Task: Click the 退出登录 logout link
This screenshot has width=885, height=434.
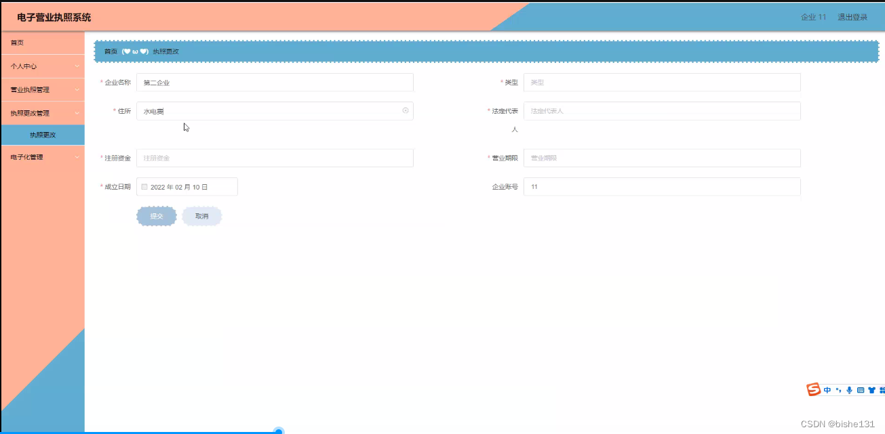Action: point(852,17)
